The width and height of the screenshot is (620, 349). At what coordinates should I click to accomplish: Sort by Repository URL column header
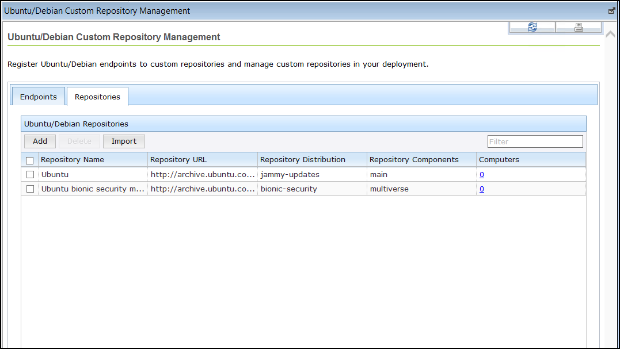(203, 159)
